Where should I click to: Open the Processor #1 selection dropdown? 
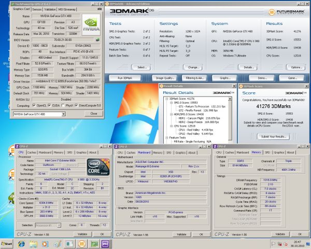(x=59, y=225)
